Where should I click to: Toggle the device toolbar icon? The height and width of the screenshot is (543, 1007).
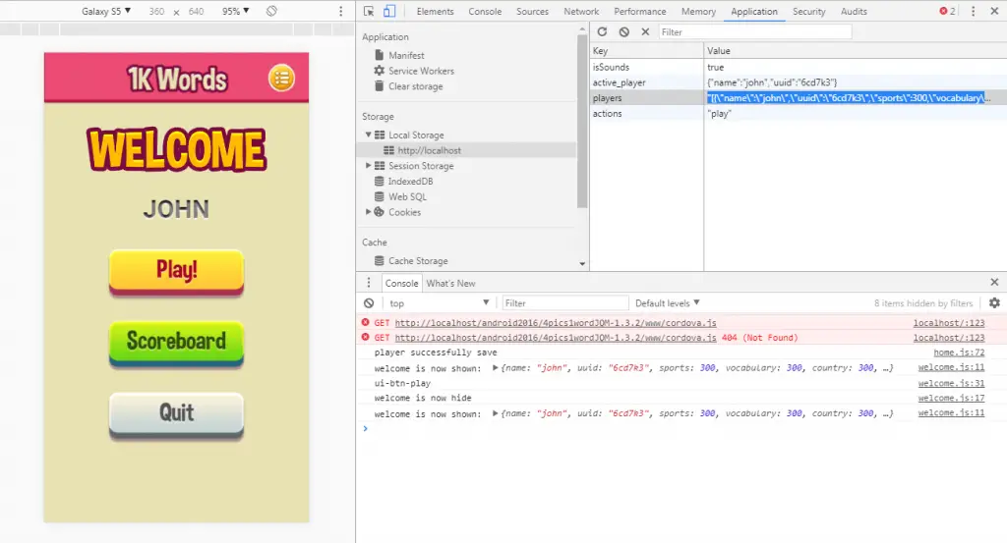point(388,12)
